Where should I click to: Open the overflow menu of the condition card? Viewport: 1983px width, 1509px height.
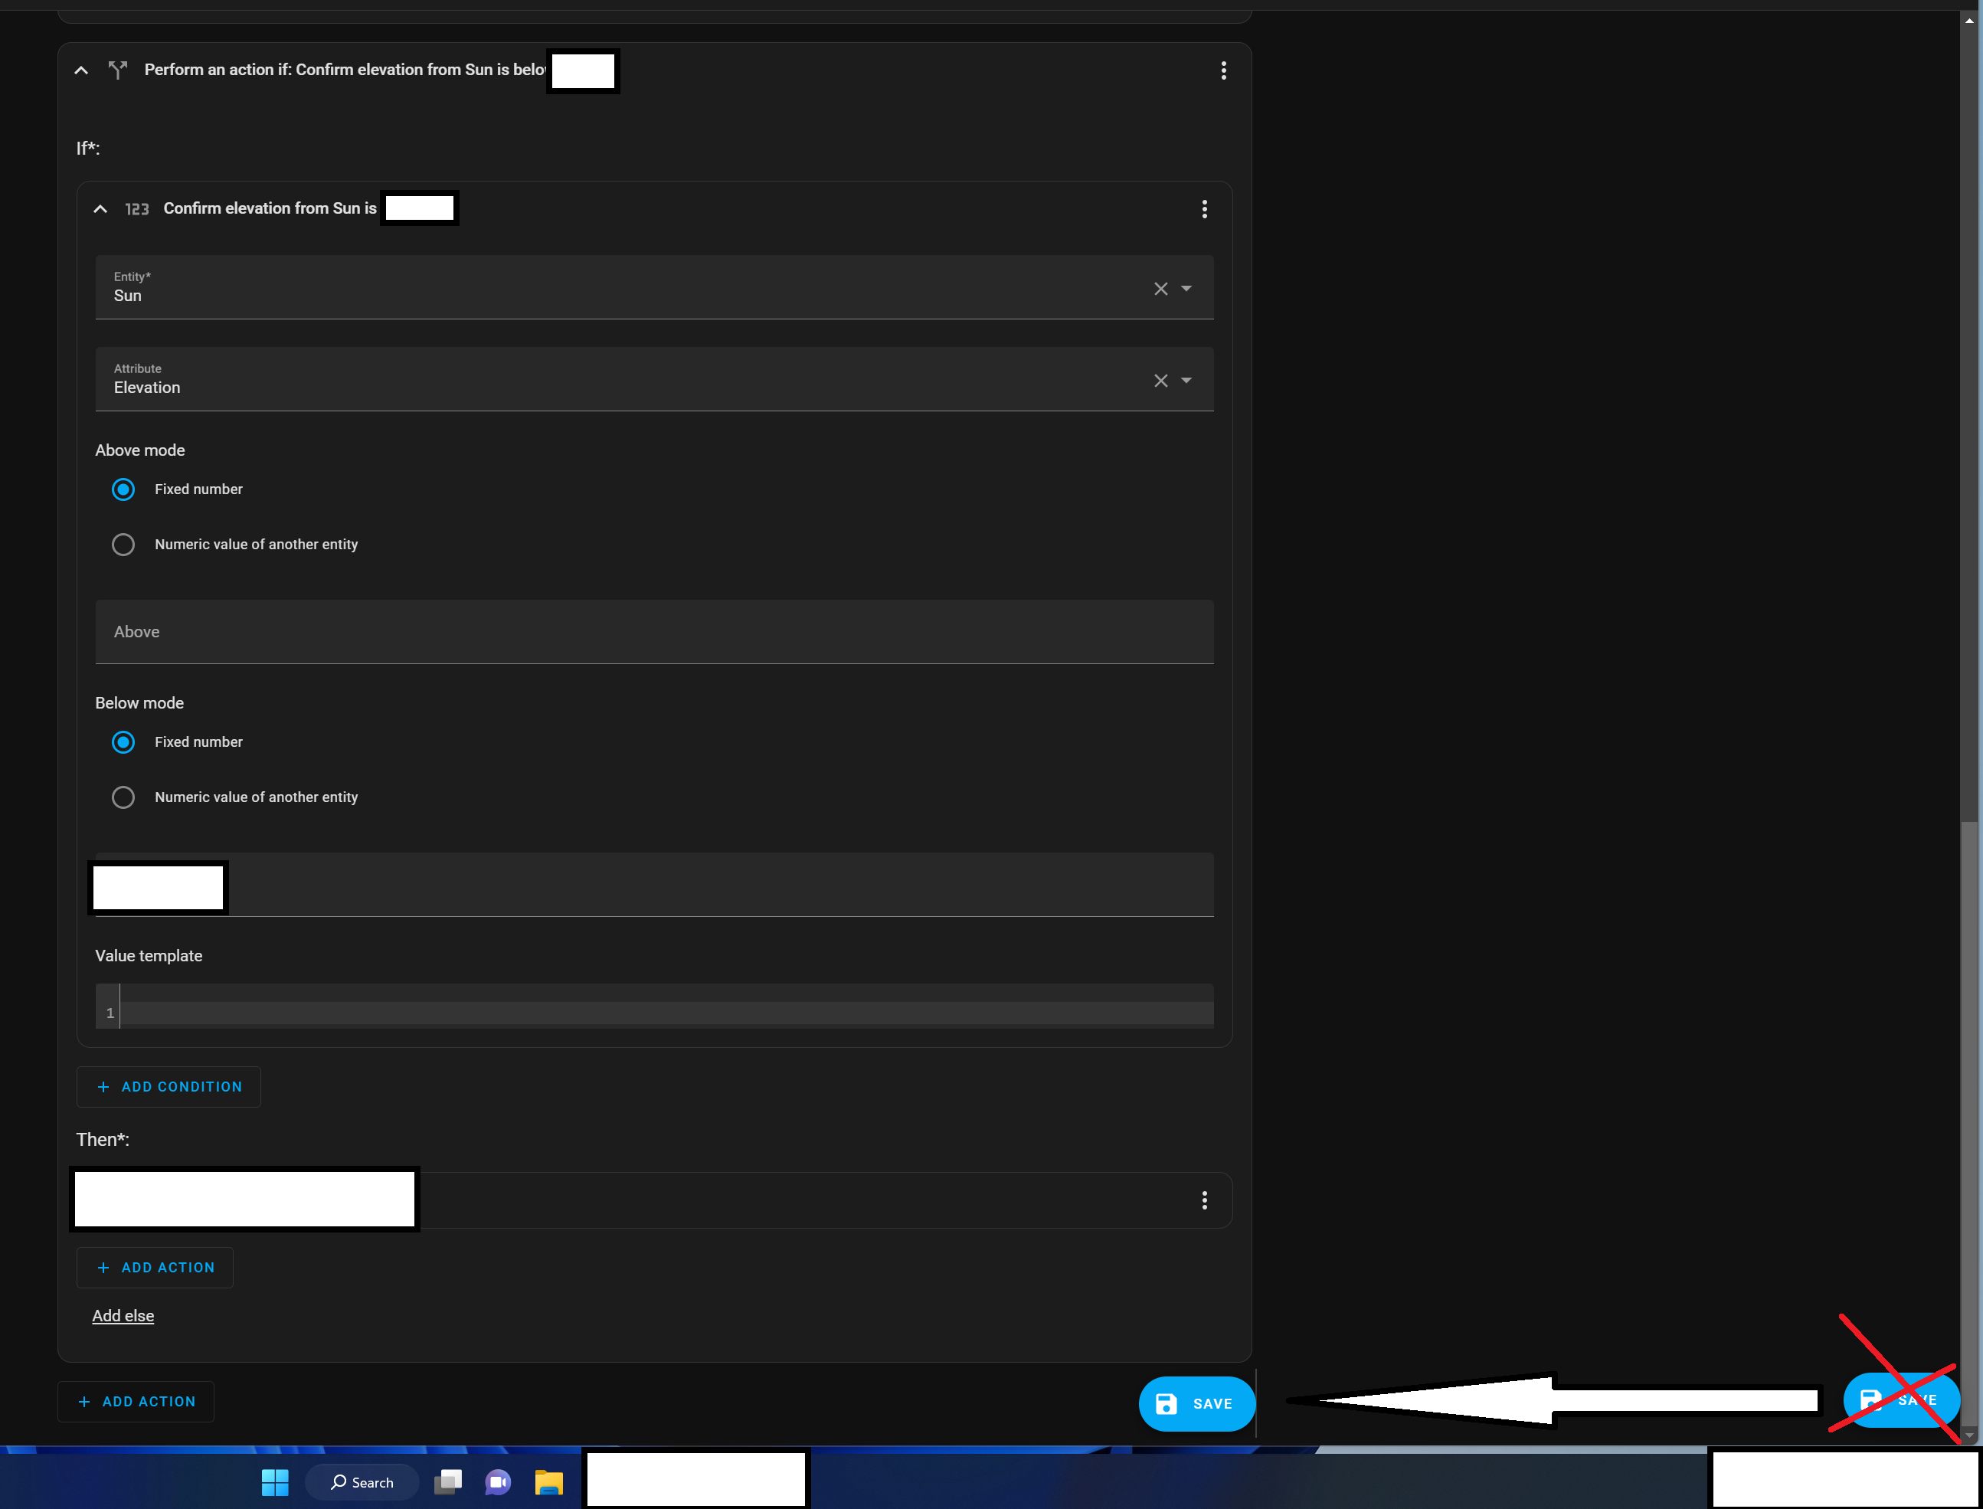coord(1204,208)
